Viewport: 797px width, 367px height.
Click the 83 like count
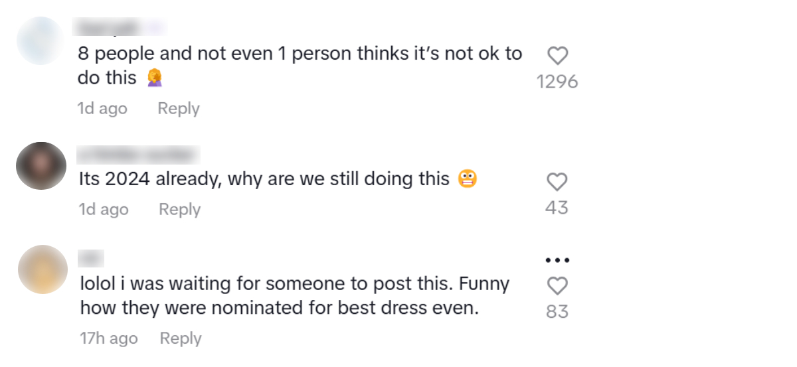557,311
